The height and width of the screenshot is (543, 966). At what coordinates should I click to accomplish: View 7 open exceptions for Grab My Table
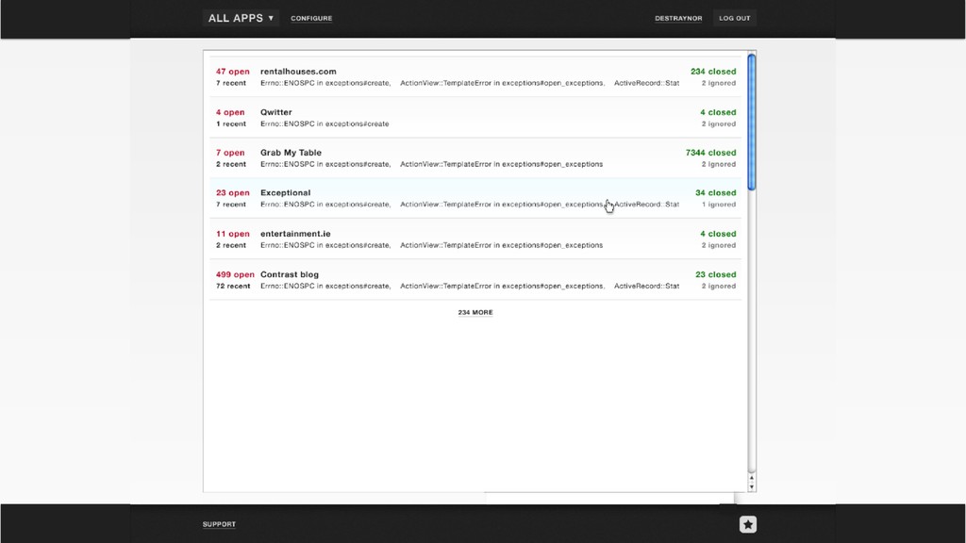[x=230, y=153]
